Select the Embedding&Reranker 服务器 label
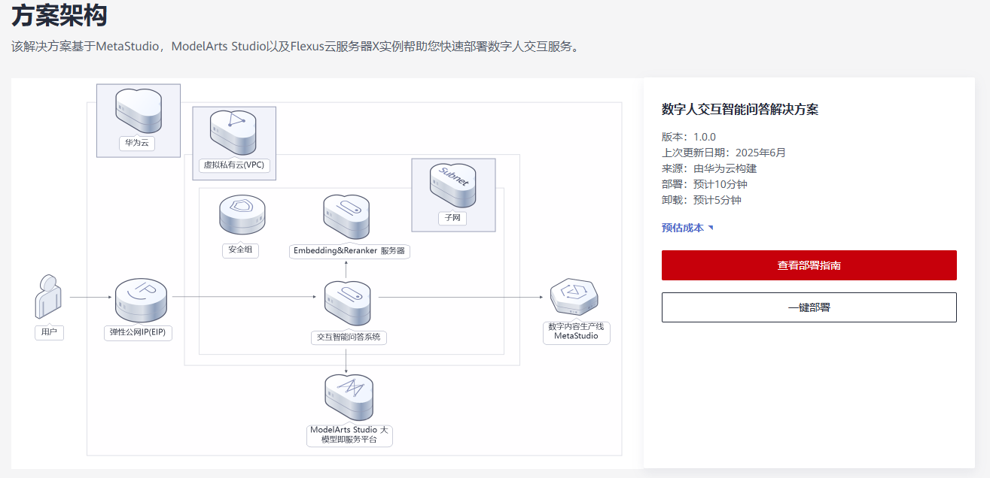990x478 pixels. point(349,251)
